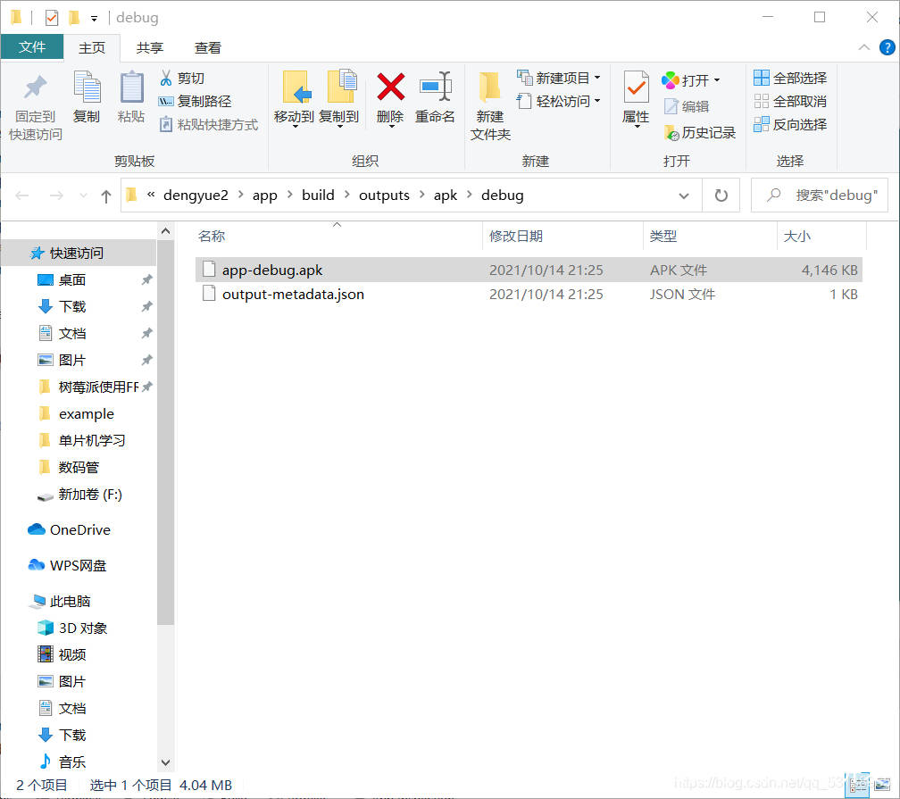Switch to the 查看 ribbon tab
The height and width of the screenshot is (799, 900).
[208, 47]
